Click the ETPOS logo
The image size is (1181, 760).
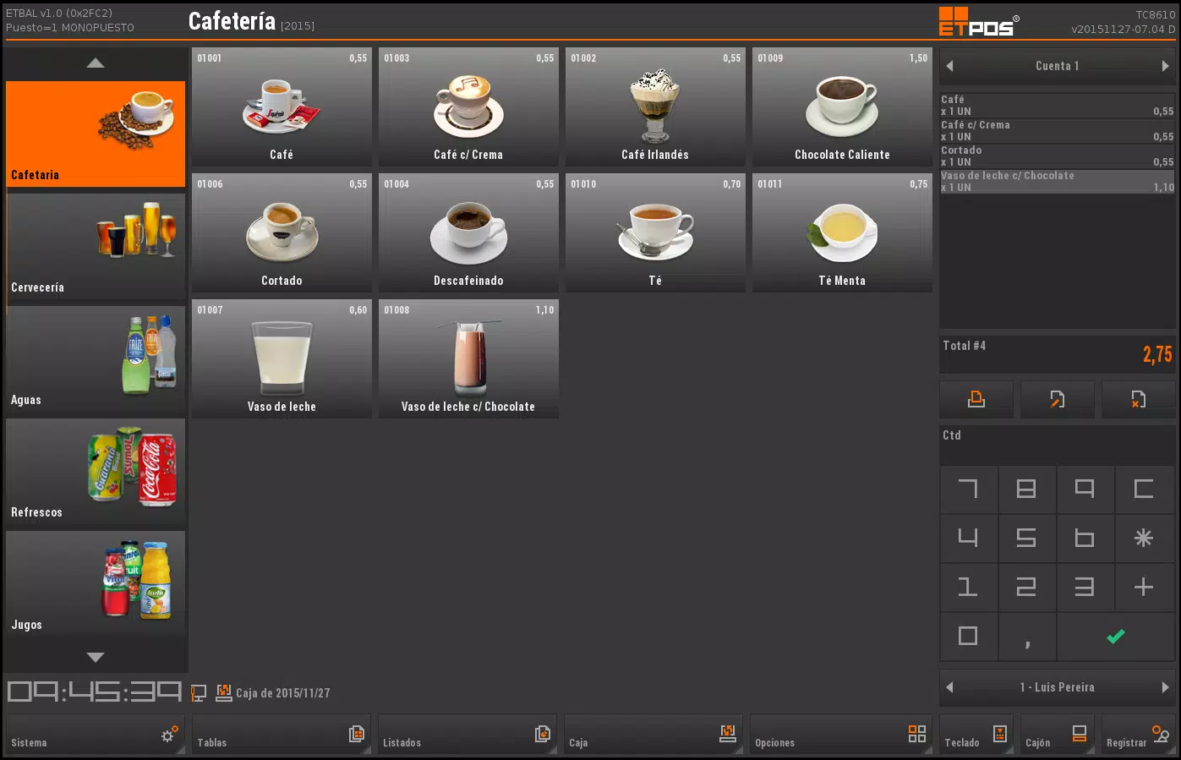pos(979,22)
